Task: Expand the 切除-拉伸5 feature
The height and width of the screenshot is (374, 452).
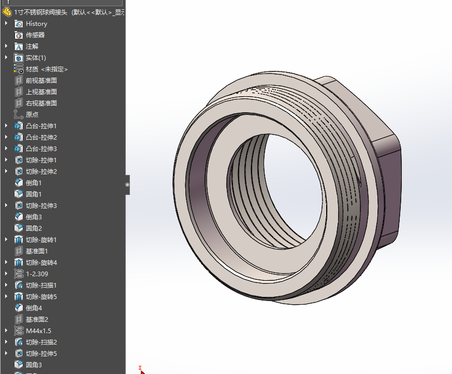Action: pyautogui.click(x=6, y=353)
